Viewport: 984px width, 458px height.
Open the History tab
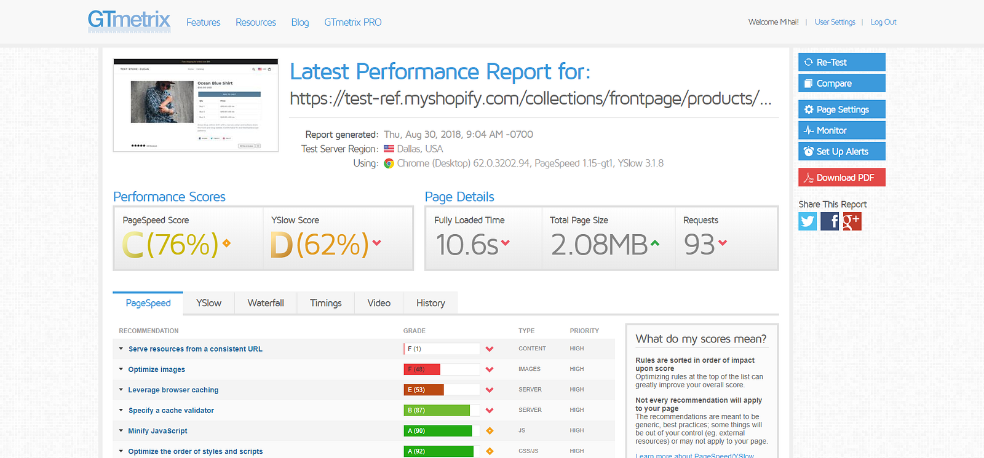pyautogui.click(x=430, y=303)
